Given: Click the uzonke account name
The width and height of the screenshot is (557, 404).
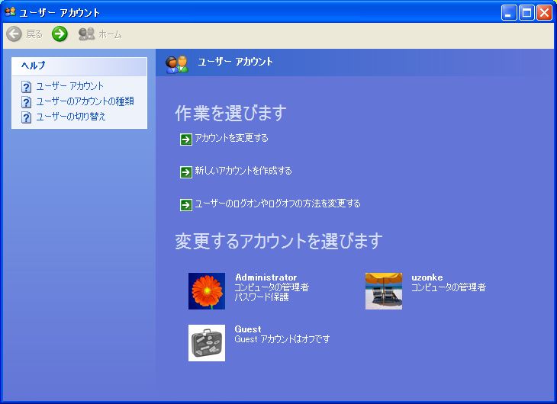Looking at the screenshot, I should coord(427,277).
